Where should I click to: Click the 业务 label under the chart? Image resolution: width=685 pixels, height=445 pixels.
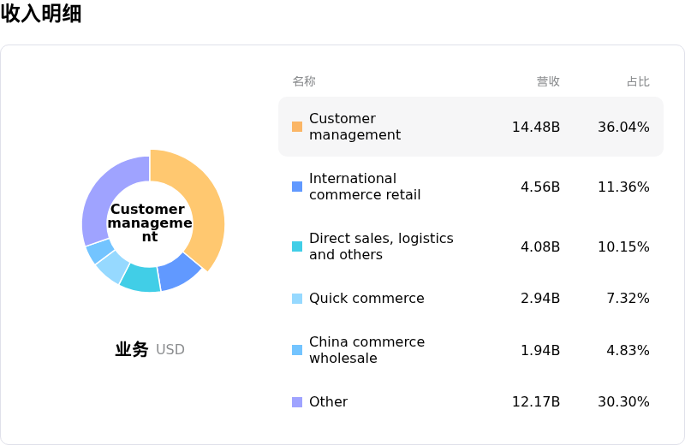pyautogui.click(x=132, y=349)
